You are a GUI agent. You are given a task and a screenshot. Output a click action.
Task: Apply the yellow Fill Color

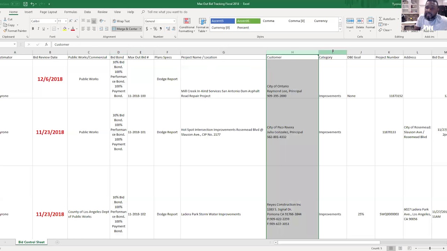tap(65, 29)
